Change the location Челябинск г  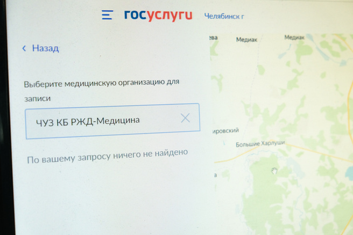(x=224, y=16)
